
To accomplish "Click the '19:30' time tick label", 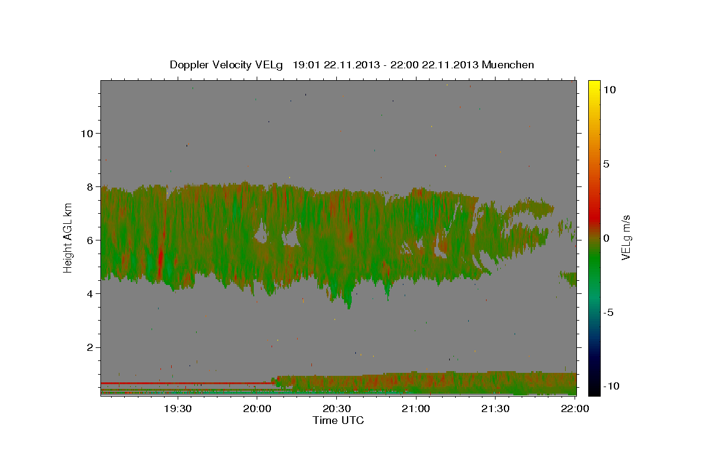I will 178,408.
